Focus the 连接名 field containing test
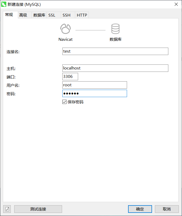 coord(115,51)
